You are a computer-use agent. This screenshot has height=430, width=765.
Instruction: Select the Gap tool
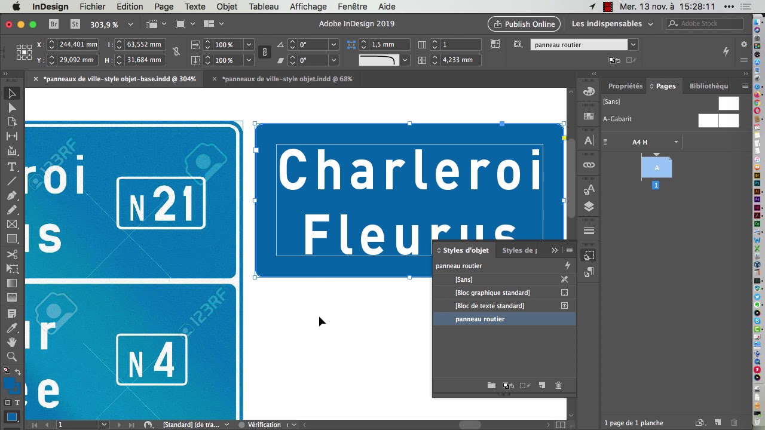coord(12,136)
